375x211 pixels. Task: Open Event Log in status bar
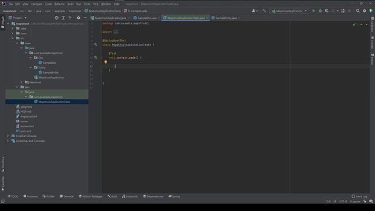[359, 196]
